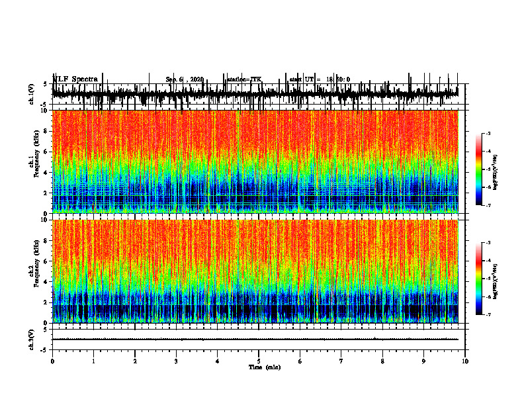The height and width of the screenshot is (405, 524).
Task: Click the -7 tick on ch.2 colorbar
Action: click(488, 314)
